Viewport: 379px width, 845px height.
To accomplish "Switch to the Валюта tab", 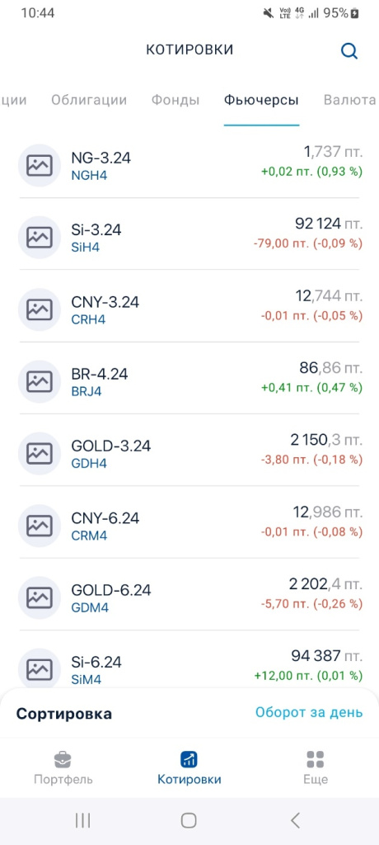I will [350, 100].
